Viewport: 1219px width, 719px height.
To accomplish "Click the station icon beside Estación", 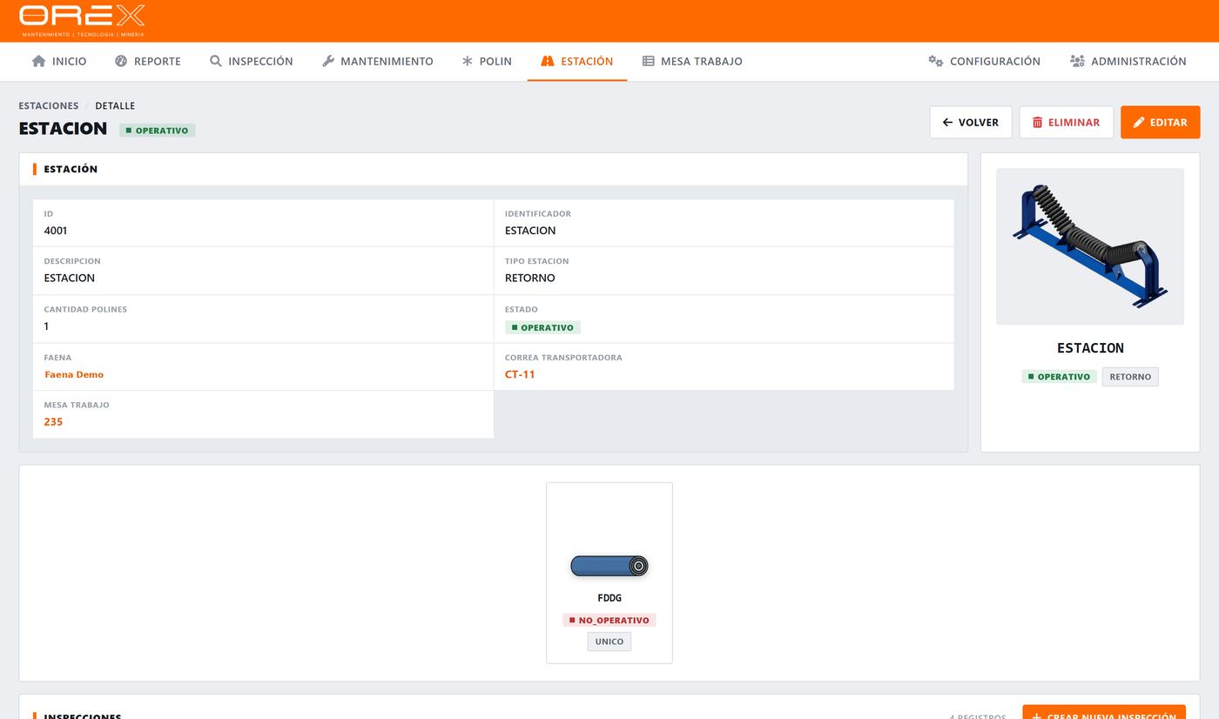I will point(548,61).
